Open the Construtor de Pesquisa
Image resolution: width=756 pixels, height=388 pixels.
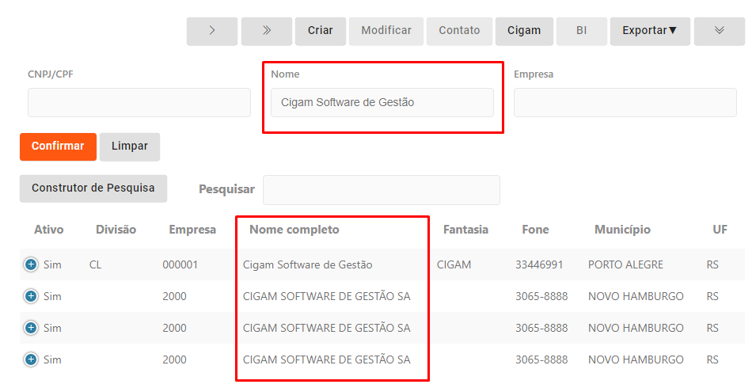(93, 188)
